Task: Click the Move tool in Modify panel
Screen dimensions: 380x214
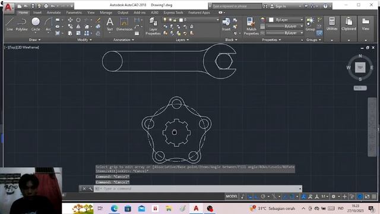Action: (70, 20)
